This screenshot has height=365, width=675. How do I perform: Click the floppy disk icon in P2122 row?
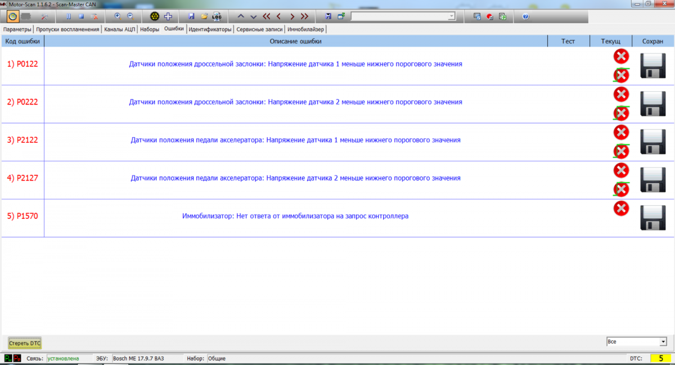pos(653,142)
